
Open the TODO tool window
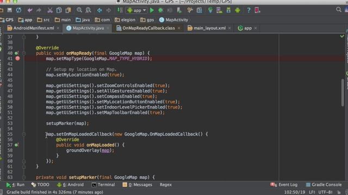(x=40, y=185)
